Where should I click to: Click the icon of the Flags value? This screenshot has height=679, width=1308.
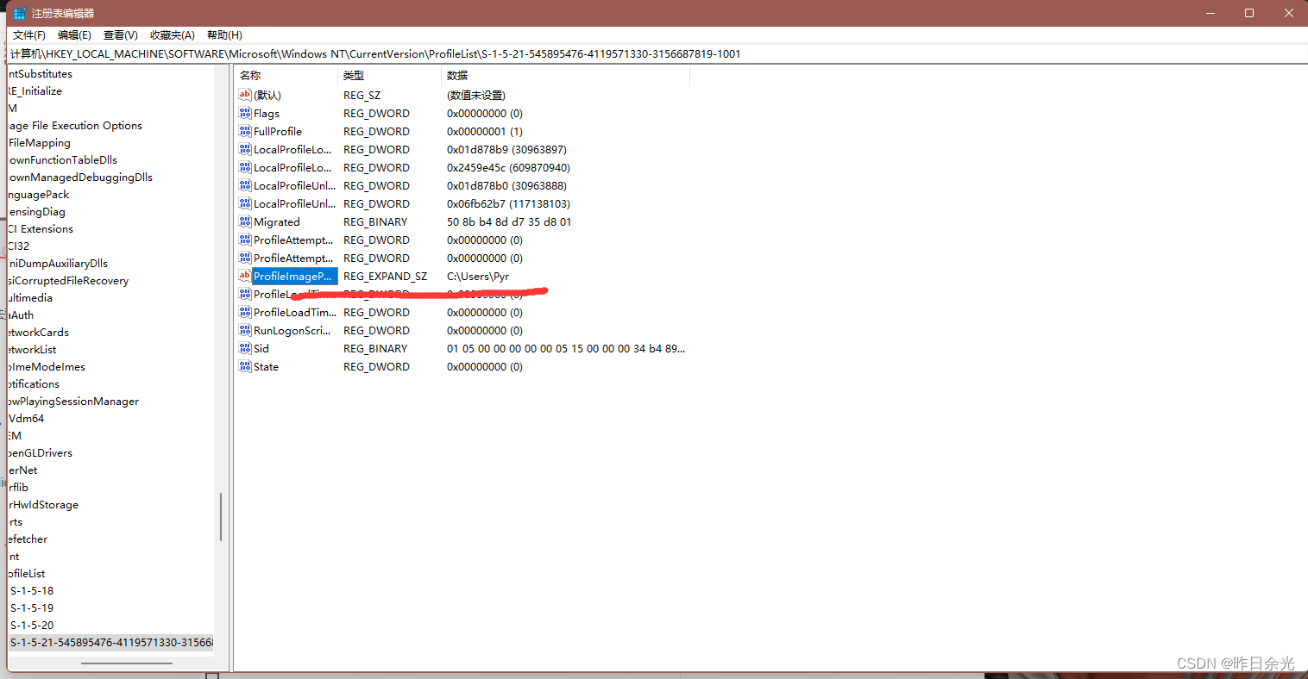click(x=245, y=113)
